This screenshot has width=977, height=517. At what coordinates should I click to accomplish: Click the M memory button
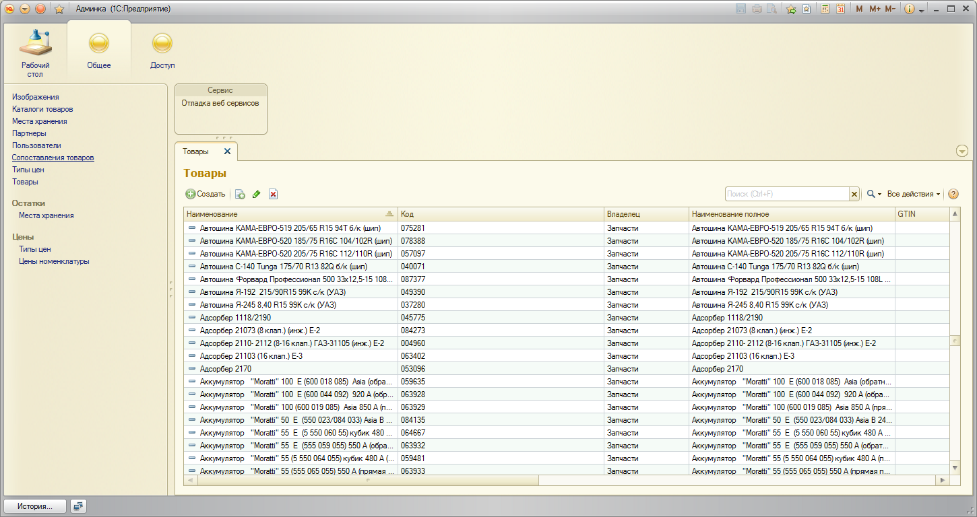pyautogui.click(x=859, y=9)
